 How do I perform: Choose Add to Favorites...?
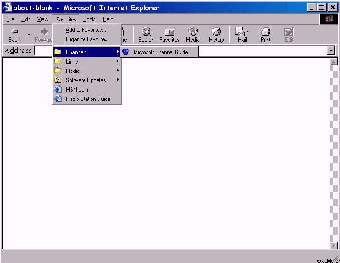pyautogui.click(x=87, y=30)
